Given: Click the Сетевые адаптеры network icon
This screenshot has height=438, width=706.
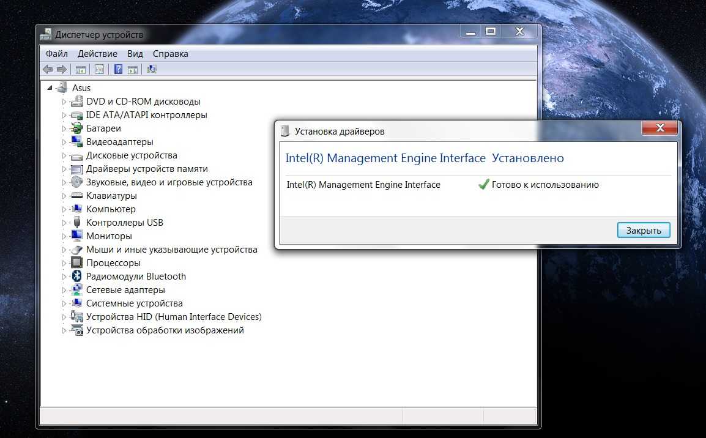Looking at the screenshot, I should [x=77, y=289].
